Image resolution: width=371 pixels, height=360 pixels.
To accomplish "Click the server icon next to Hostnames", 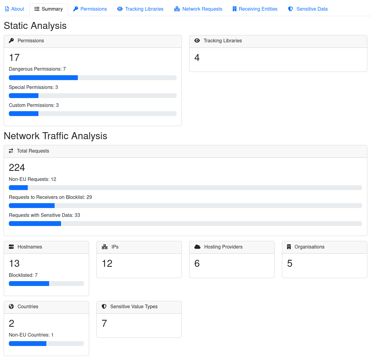I will pos(11,247).
